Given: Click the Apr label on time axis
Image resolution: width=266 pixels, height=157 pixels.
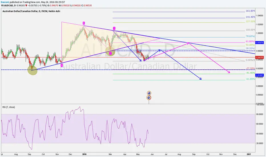Looking at the screenshot, I should [x=125, y=154].
